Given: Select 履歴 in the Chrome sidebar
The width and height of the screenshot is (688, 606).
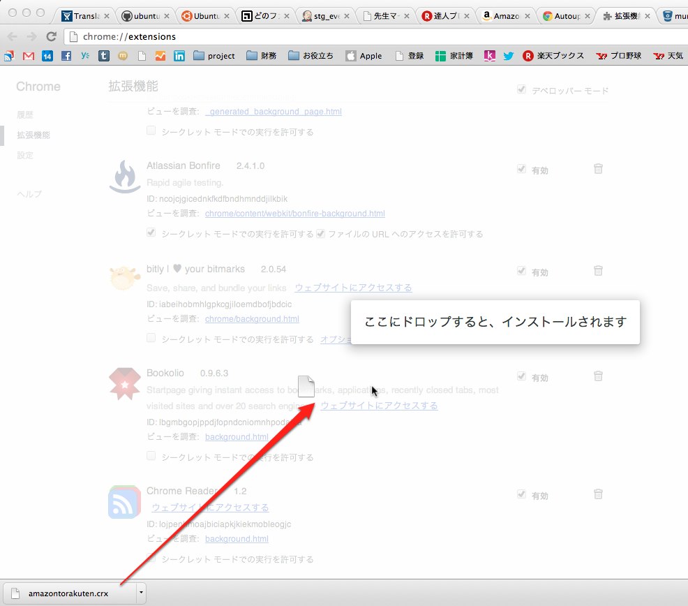Looking at the screenshot, I should pyautogui.click(x=25, y=115).
